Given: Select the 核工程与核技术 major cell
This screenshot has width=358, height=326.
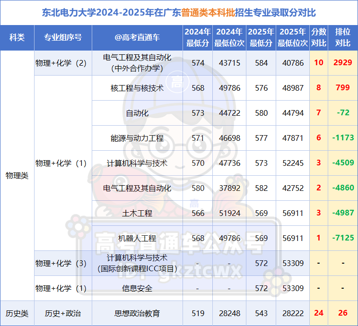Looking at the screenshot, I should pyautogui.click(x=137, y=88).
